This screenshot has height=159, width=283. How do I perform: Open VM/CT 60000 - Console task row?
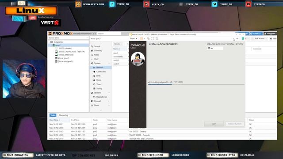[162, 135]
